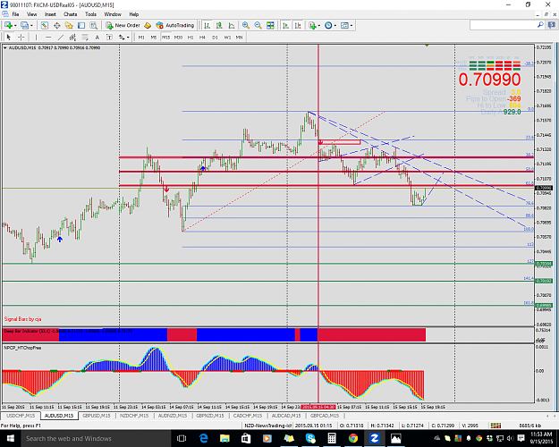Select the Text tool (A)
This screenshot has width=559, height=447.
pos(97,37)
